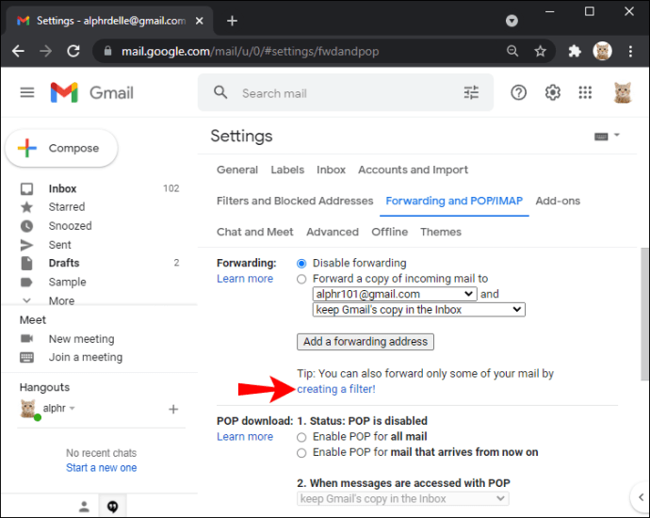Select Forwarding and POP/IMAP tab
The image size is (650, 518).
(454, 201)
